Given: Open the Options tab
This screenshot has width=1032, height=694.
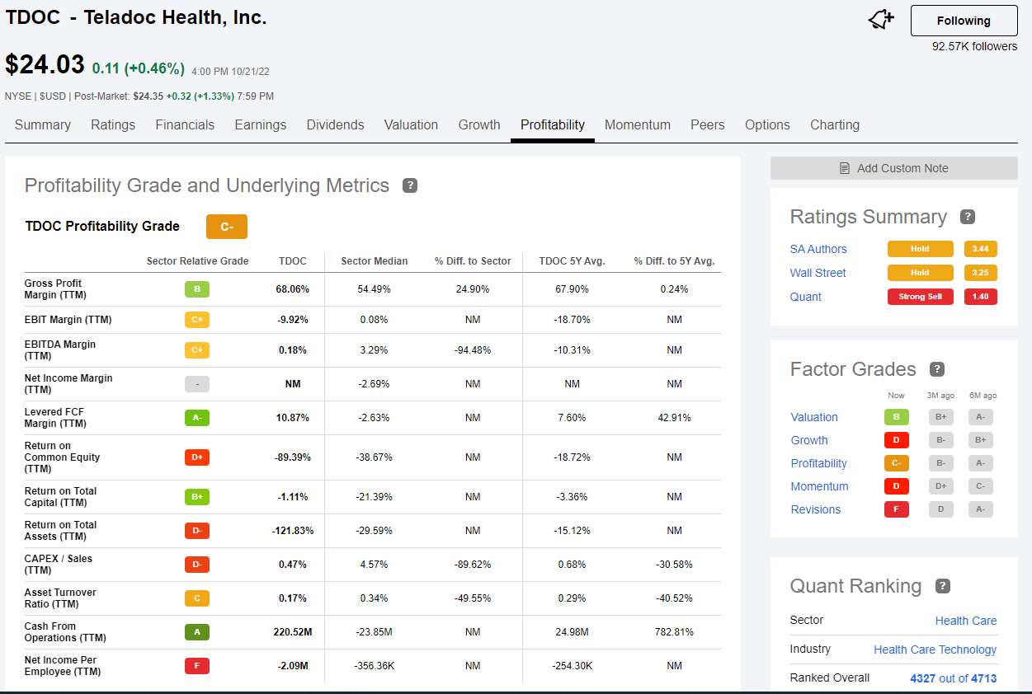Looking at the screenshot, I should (767, 125).
